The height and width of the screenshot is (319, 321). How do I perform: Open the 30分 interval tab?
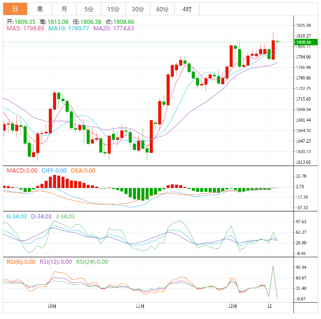(138, 9)
